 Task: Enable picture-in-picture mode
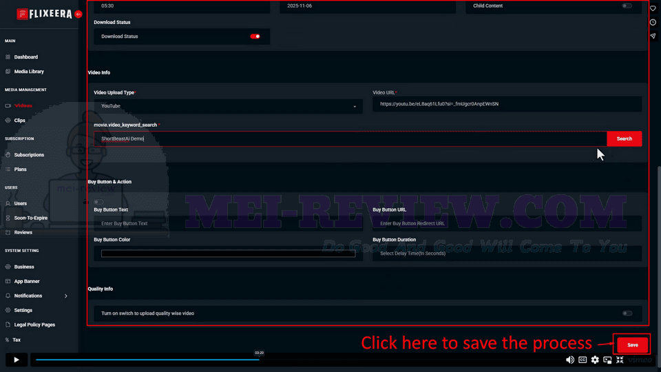(607, 360)
